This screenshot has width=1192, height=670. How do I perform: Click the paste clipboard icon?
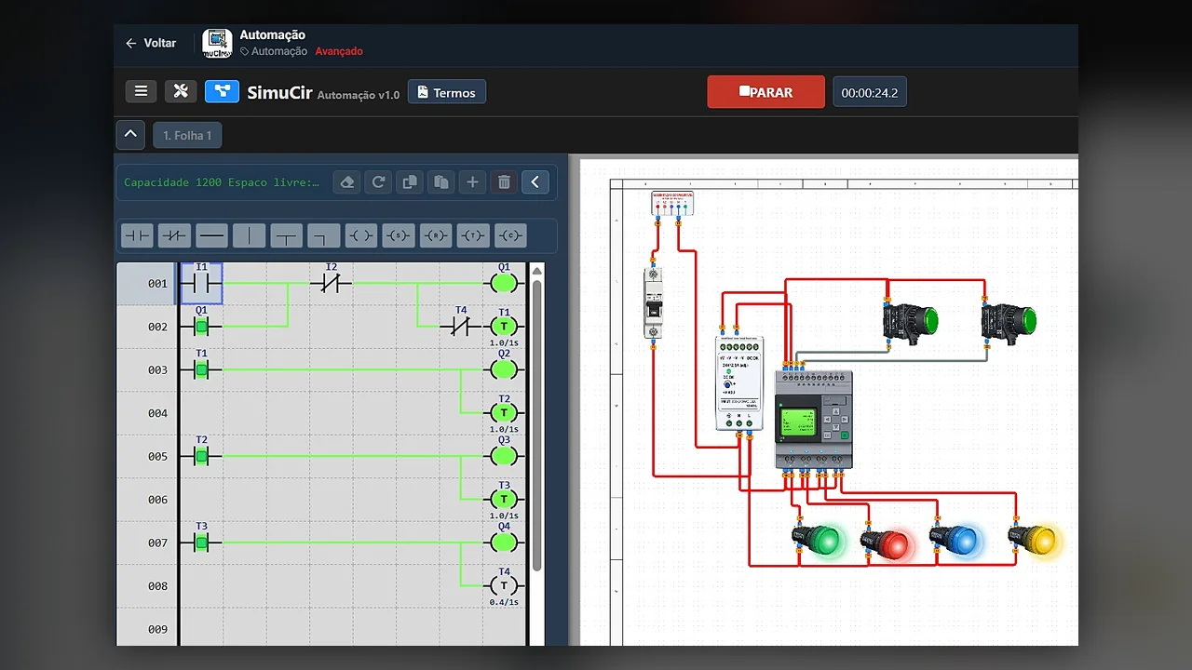[x=441, y=182]
